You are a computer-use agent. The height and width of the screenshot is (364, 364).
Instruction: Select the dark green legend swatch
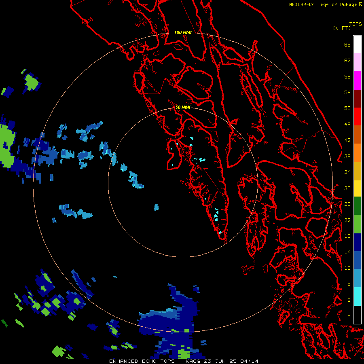pos(357,206)
